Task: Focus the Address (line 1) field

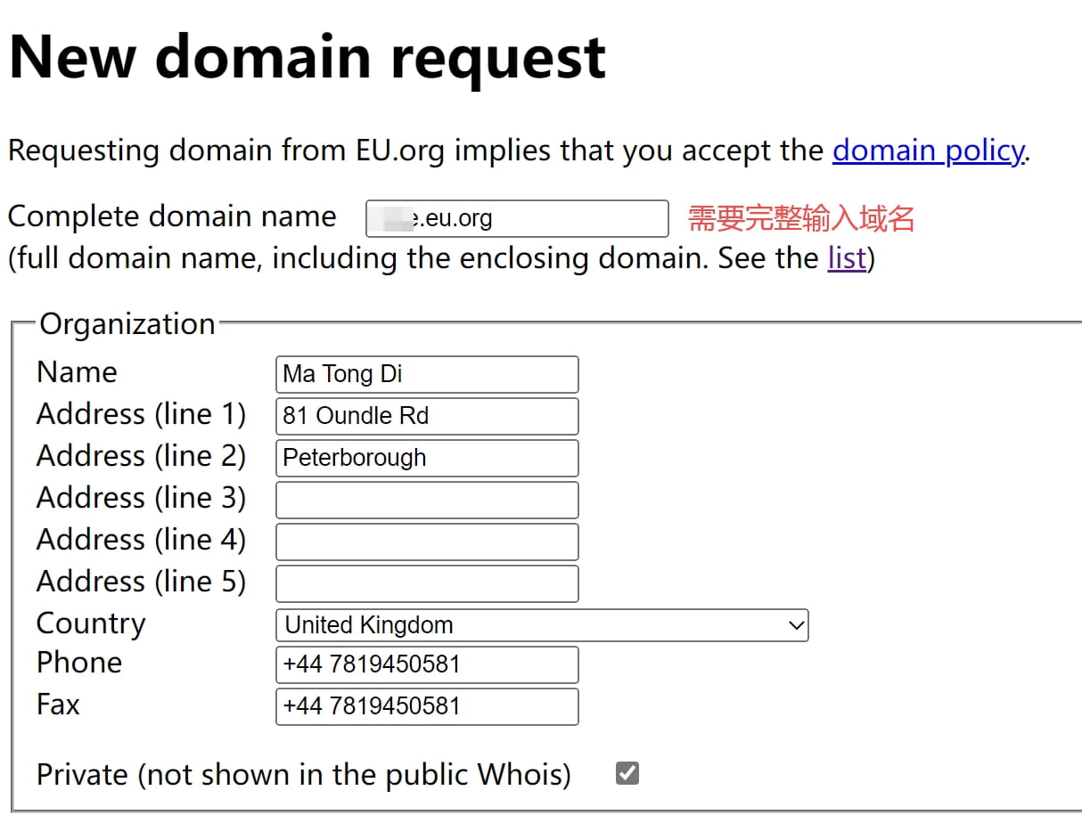Action: click(x=427, y=416)
